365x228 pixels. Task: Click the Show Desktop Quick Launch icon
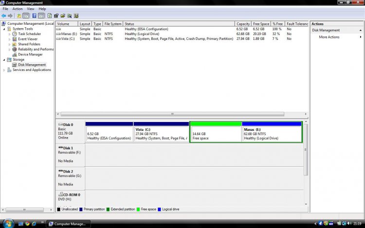[x=21, y=224]
